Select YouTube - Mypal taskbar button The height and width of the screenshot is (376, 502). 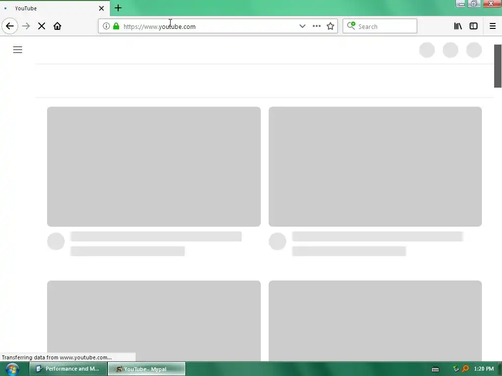click(146, 369)
